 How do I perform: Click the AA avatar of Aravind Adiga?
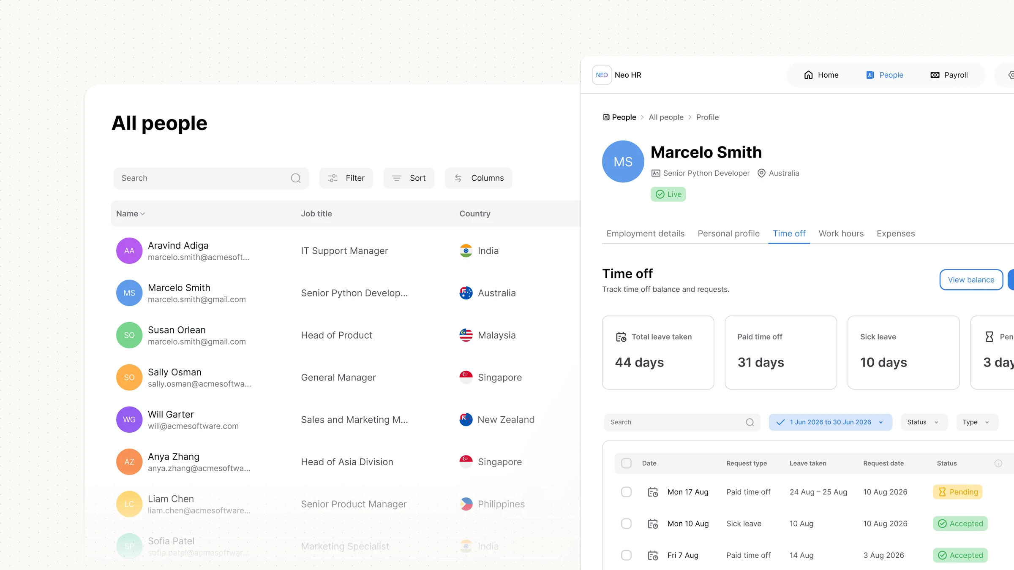129,251
